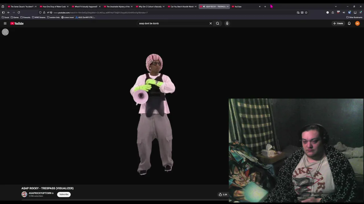Like the video showing 2.2K

(x=223, y=194)
